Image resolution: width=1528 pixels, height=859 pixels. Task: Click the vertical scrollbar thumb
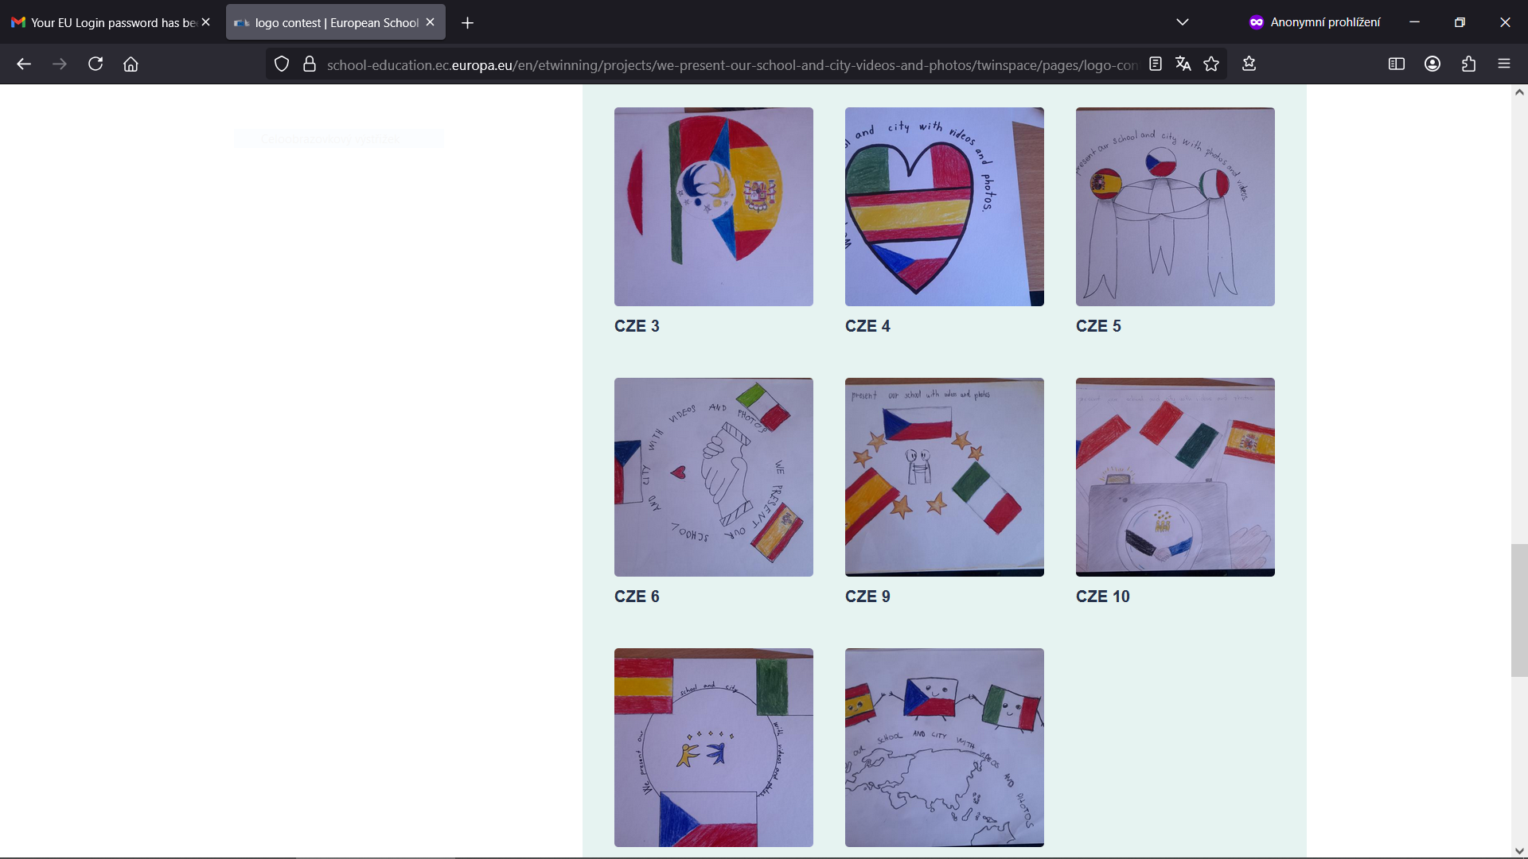pos(1519,610)
